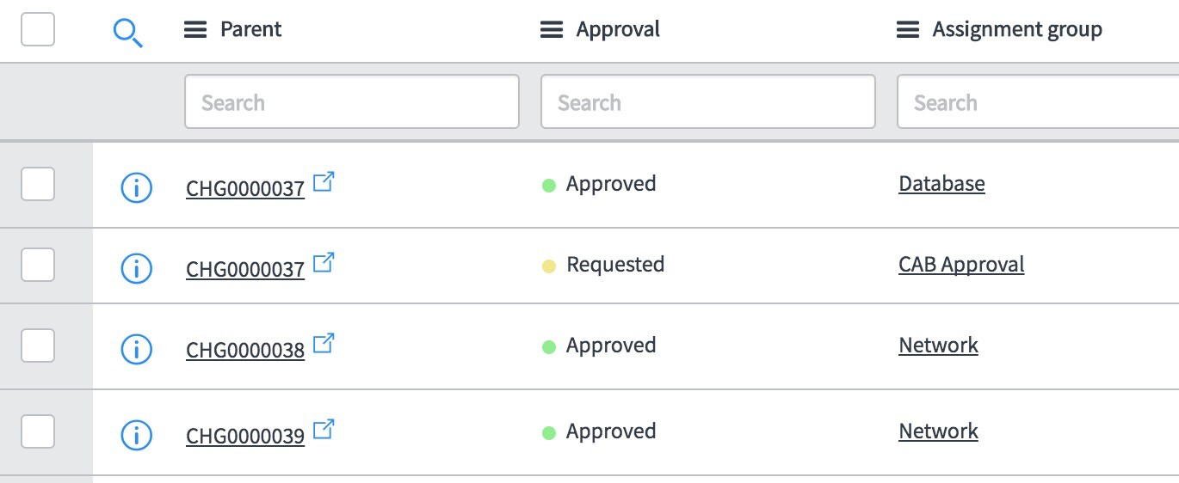
Task: Click the yellow Requested status indicator
Action: pyautogui.click(x=549, y=266)
